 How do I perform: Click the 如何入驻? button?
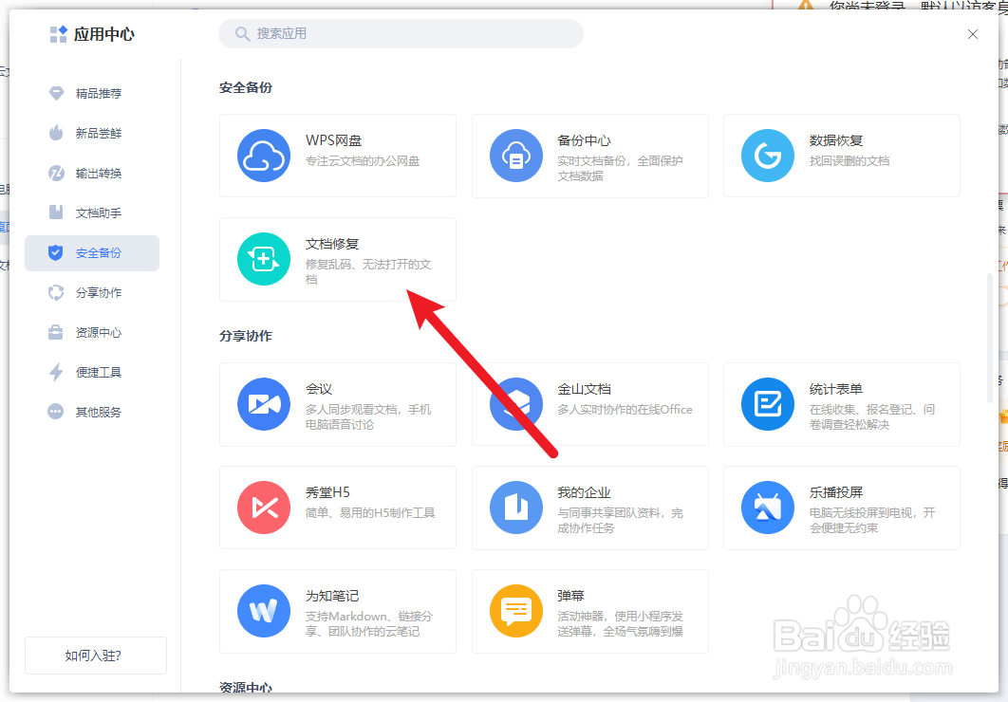click(96, 656)
